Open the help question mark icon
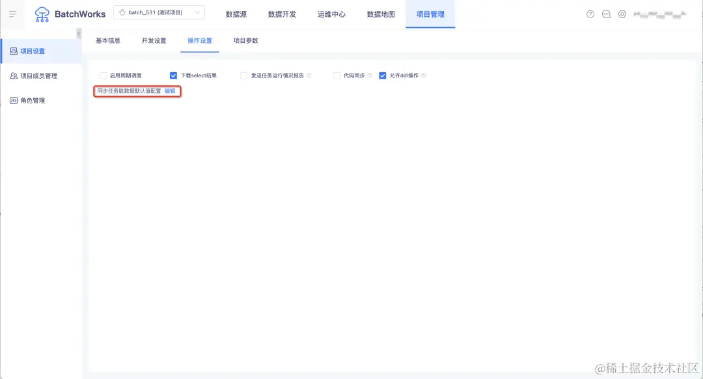The width and height of the screenshot is (703, 379). coord(590,14)
